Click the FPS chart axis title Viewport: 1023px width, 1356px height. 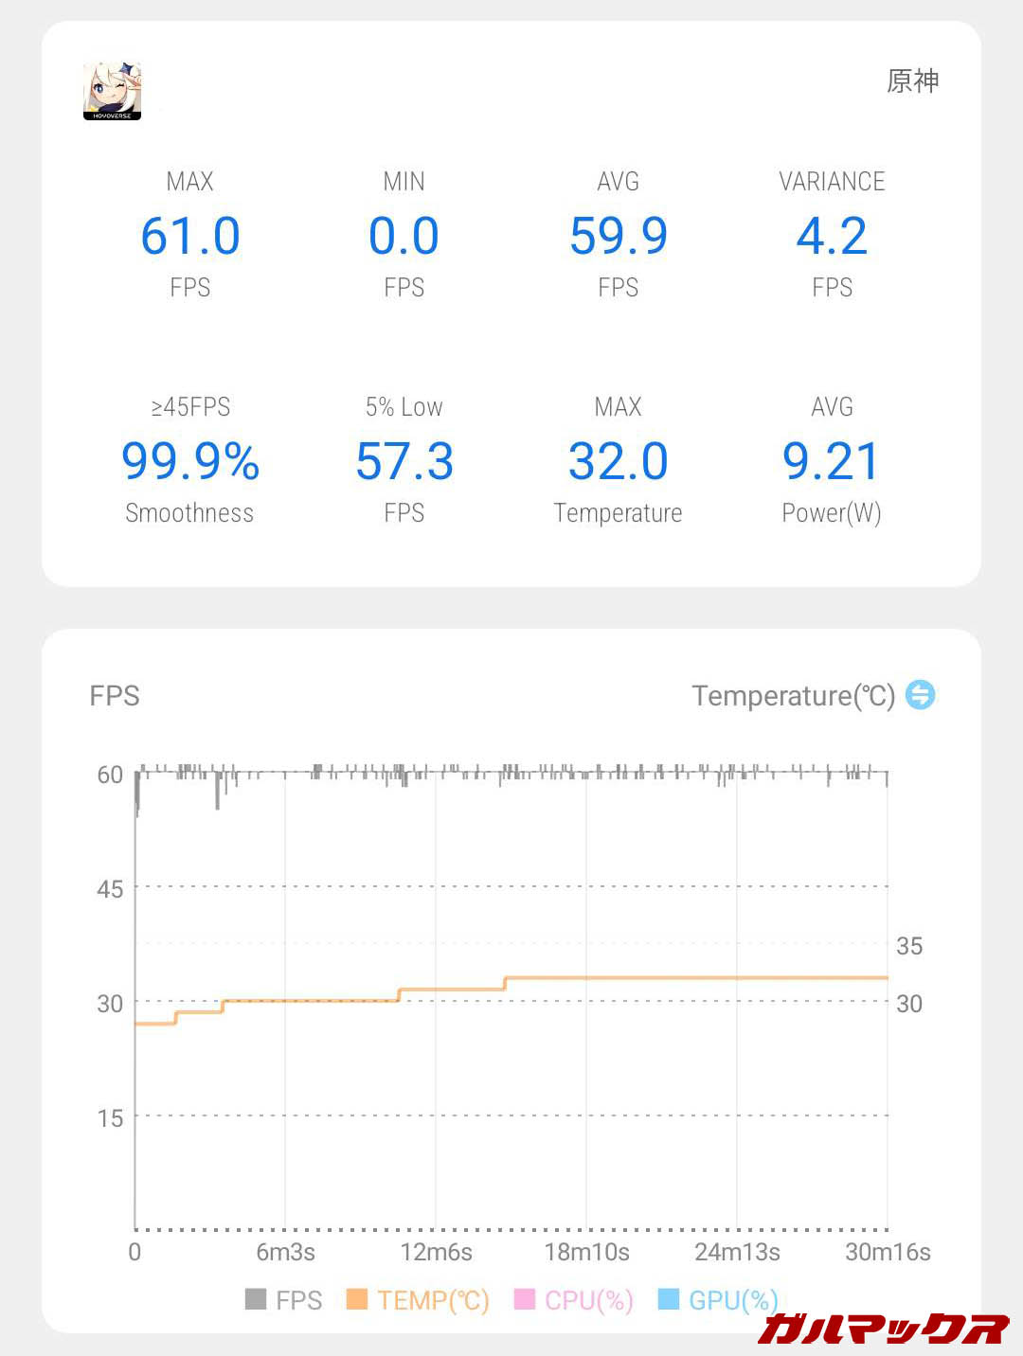pyautogui.click(x=115, y=696)
